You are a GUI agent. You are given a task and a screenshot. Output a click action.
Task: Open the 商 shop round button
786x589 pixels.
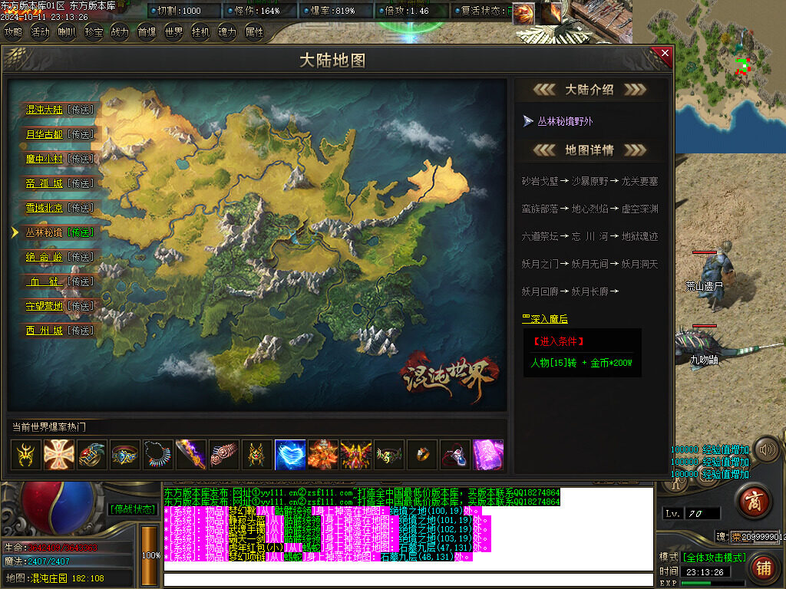pyautogui.click(x=755, y=502)
